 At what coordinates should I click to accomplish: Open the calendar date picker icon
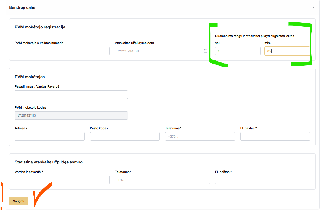pos(205,51)
